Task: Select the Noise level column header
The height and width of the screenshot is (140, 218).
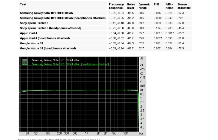Action: pyautogui.click(x=131, y=6)
